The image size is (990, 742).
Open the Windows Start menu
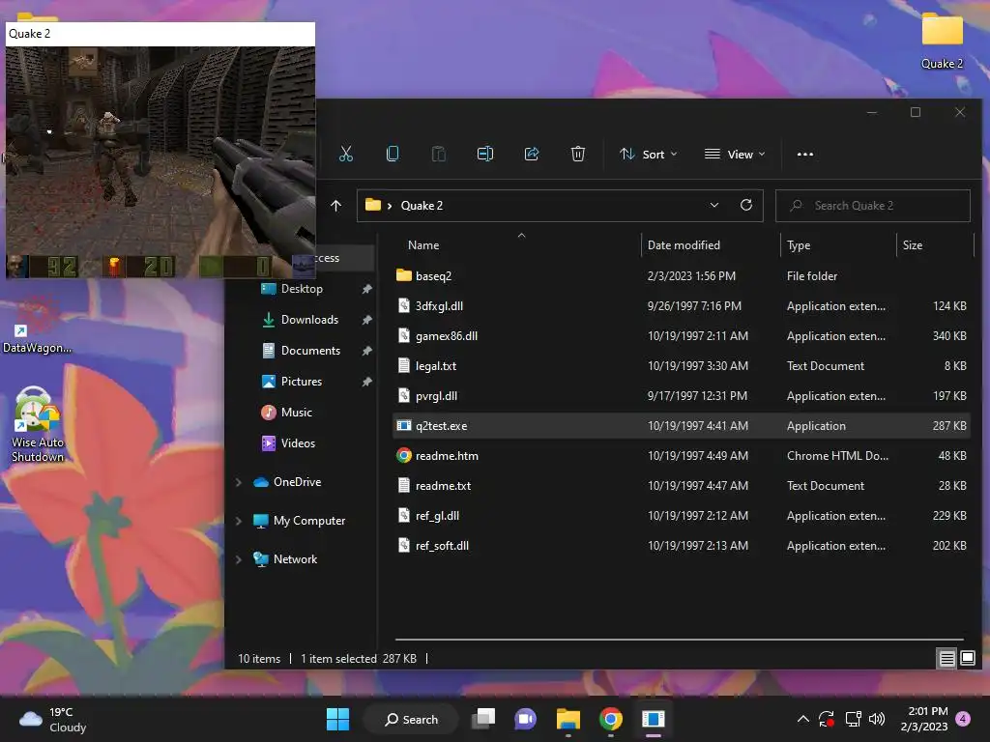pyautogui.click(x=337, y=719)
